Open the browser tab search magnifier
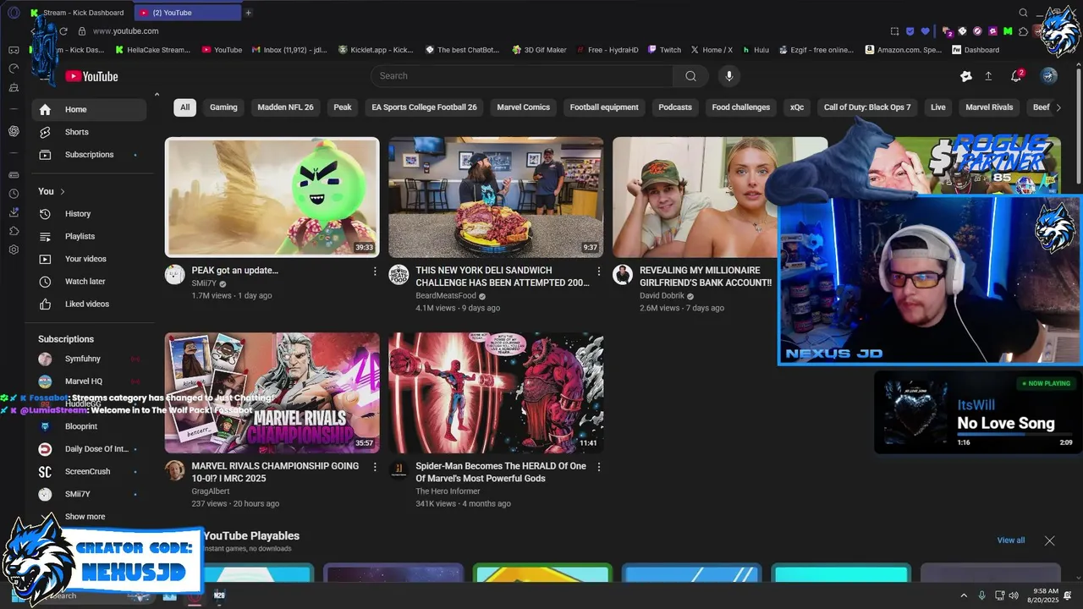This screenshot has width=1083, height=609. point(1023,13)
